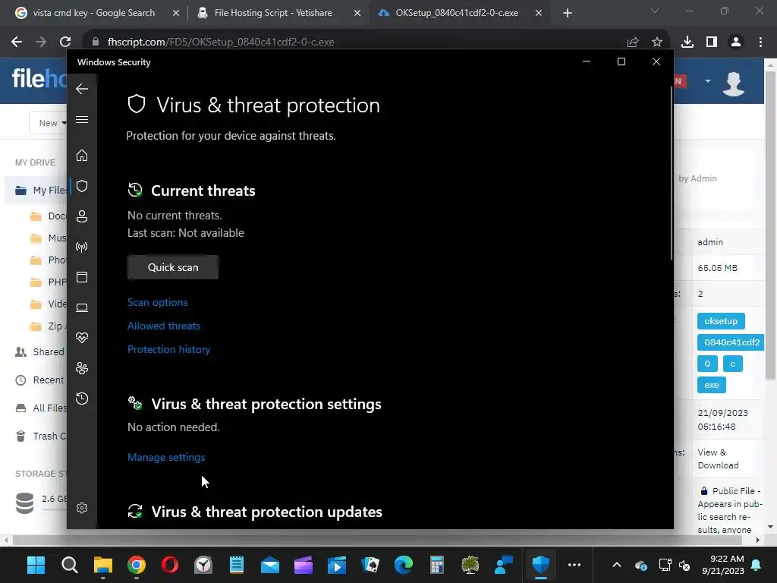Click the Chrome address bar URL
The width and height of the screenshot is (777, 583).
pyautogui.click(x=221, y=43)
